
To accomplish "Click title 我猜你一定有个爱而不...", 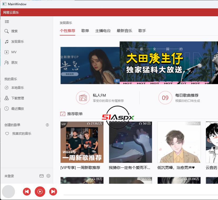I will tap(129, 168).
